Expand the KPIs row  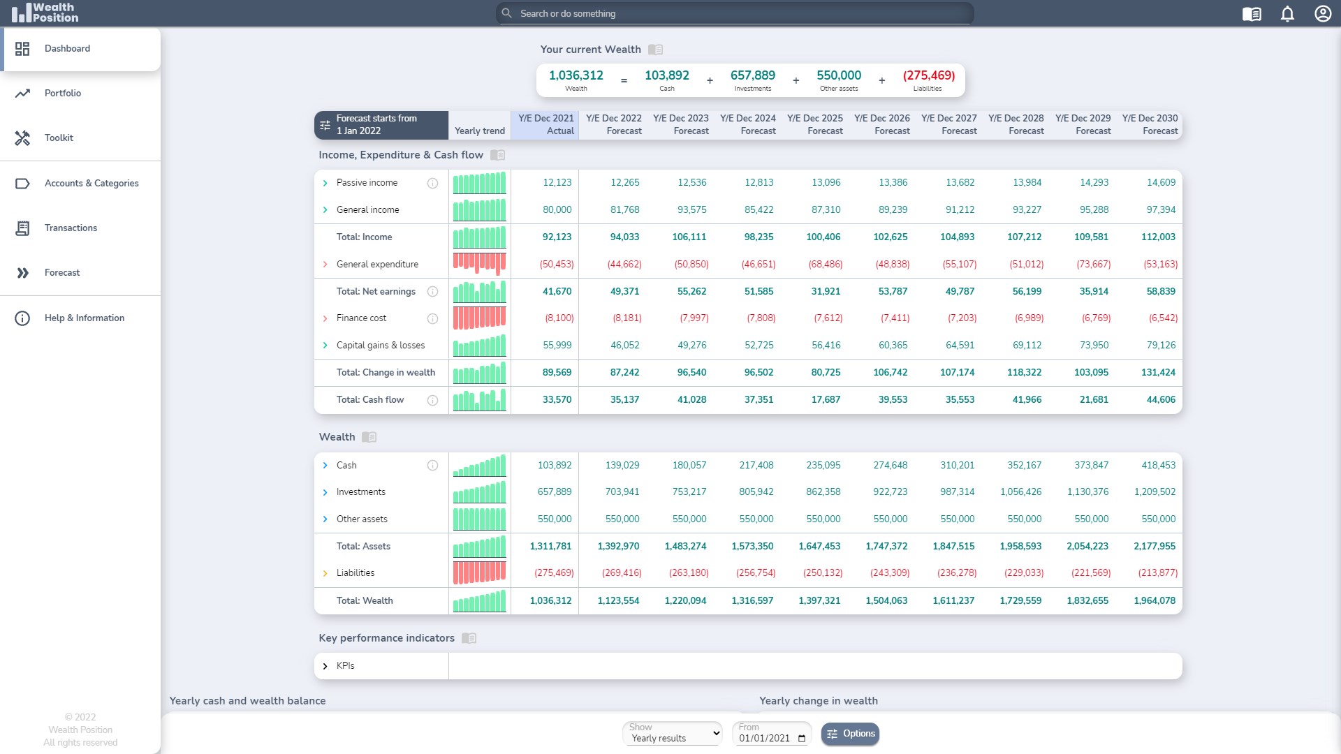[325, 666]
